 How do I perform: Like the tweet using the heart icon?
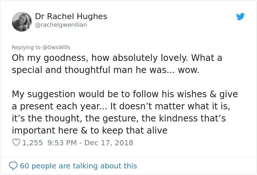pyautogui.click(x=16, y=143)
